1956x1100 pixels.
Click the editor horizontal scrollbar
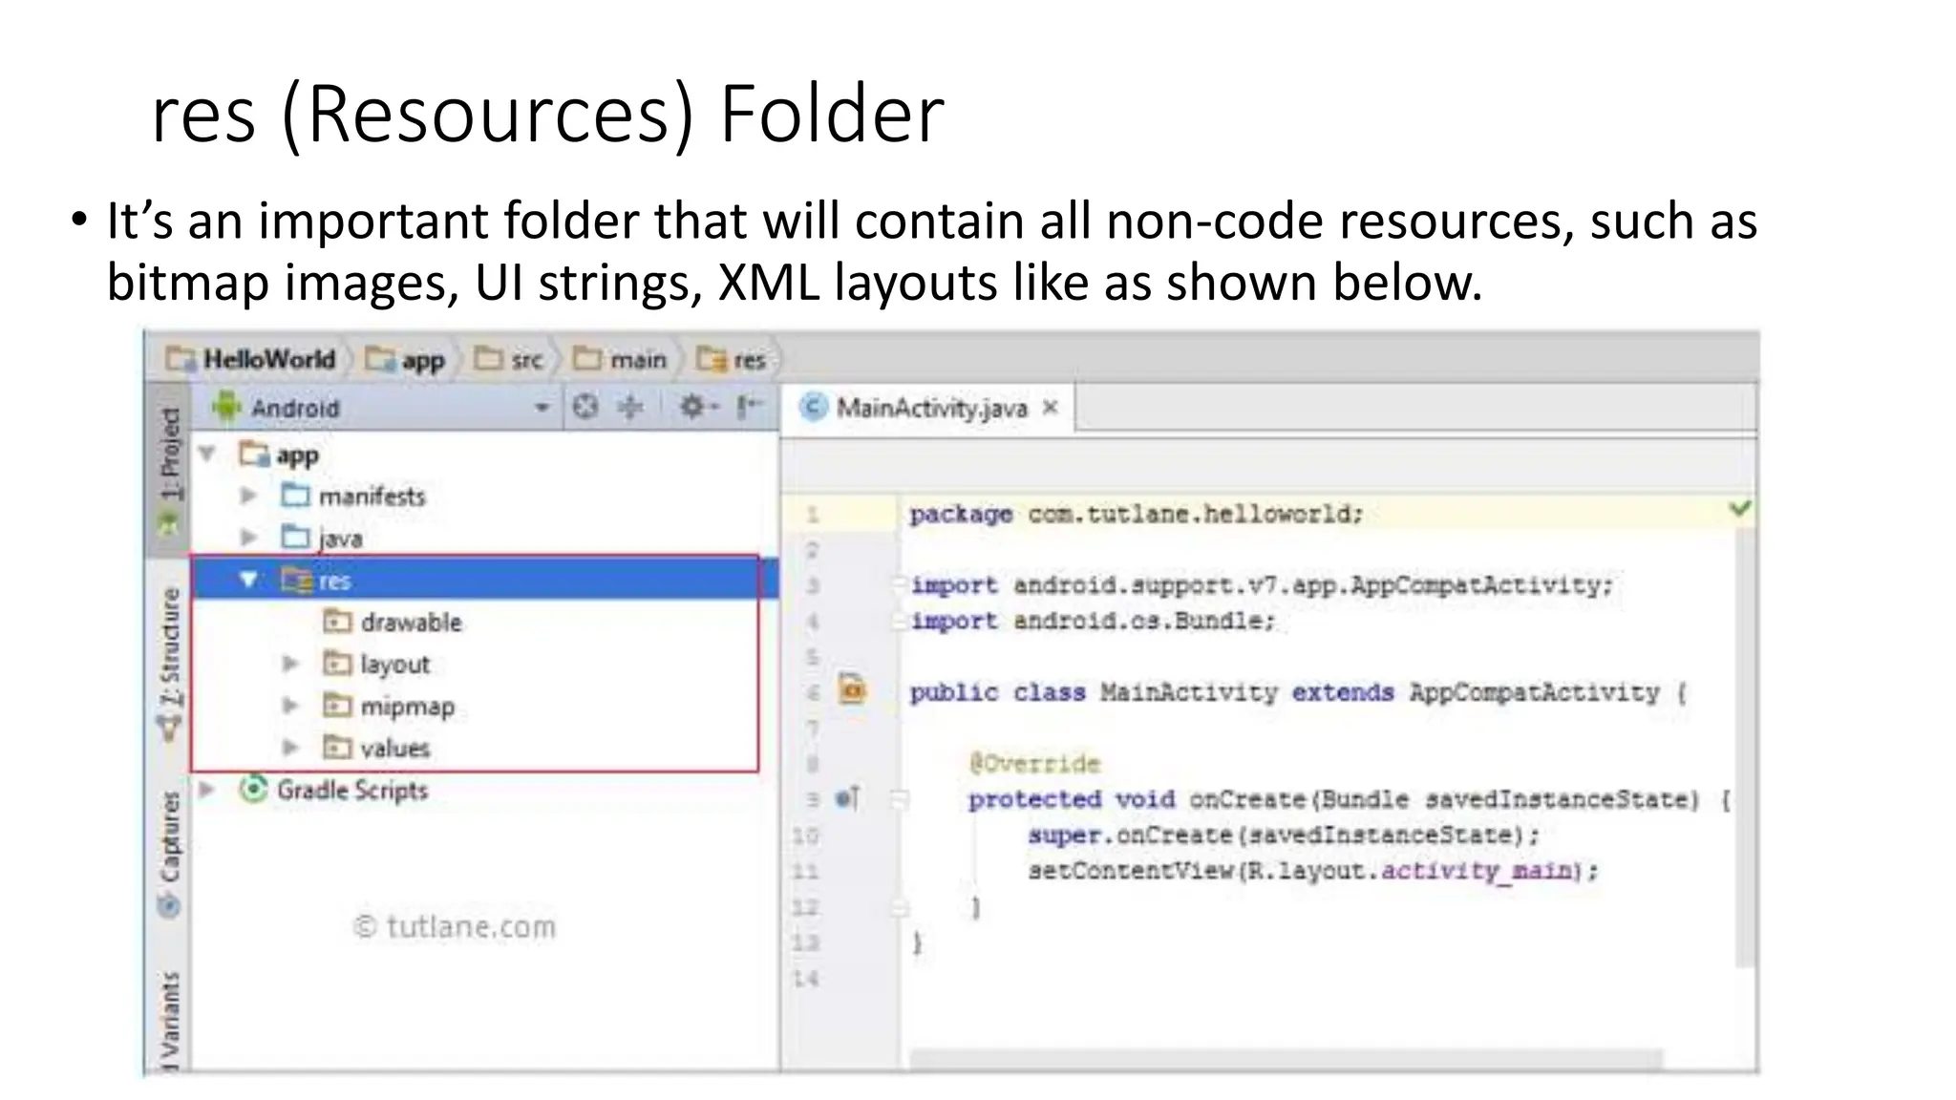(1285, 1058)
